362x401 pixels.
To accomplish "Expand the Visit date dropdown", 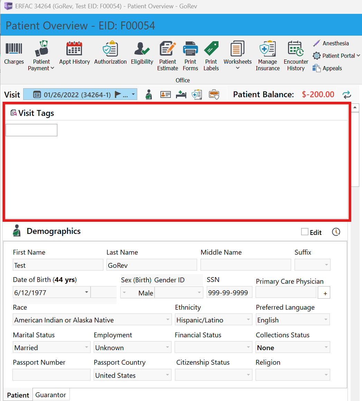I will pos(133,94).
